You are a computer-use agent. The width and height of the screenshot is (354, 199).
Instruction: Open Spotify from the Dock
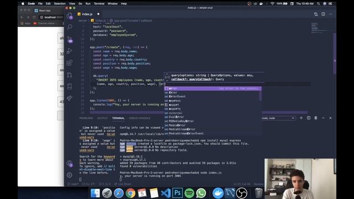pyautogui.click(x=189, y=193)
